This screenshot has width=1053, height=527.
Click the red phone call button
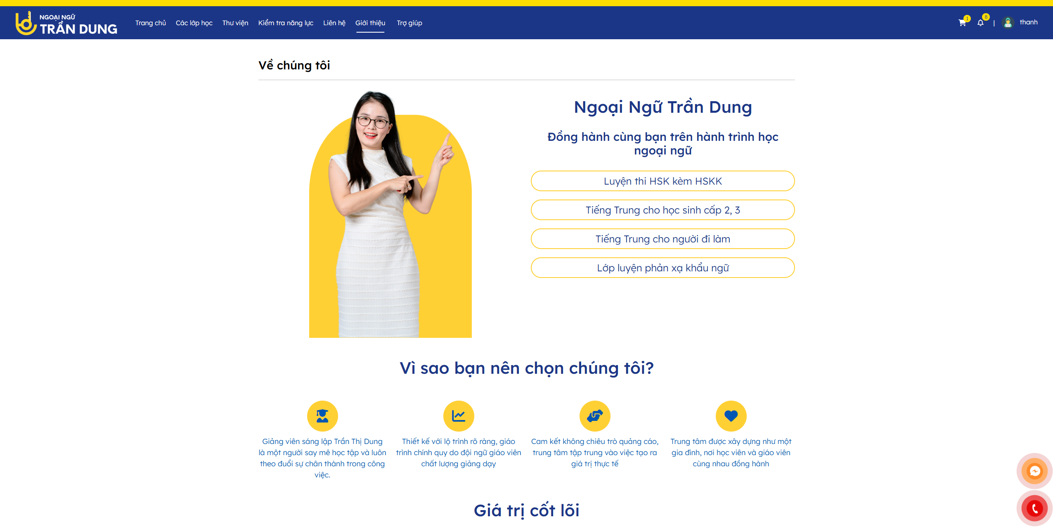[x=1034, y=508]
